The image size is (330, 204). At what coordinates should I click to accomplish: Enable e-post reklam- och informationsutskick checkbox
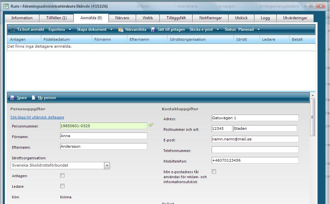[214, 172]
